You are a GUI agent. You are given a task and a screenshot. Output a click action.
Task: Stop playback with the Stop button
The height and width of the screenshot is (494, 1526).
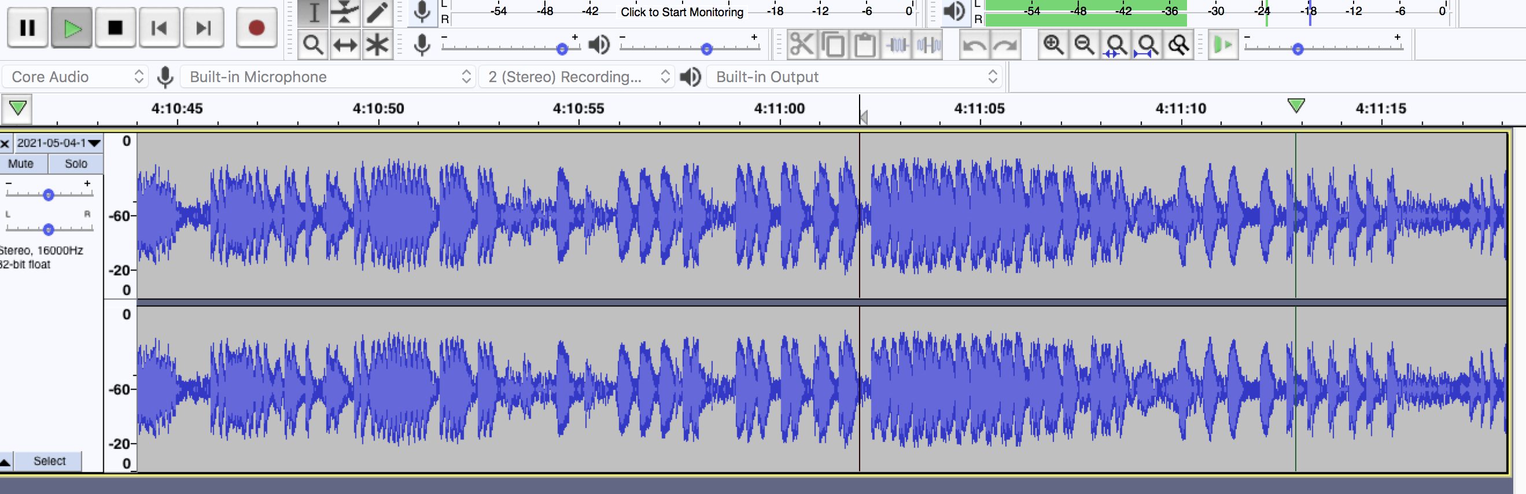tap(116, 28)
